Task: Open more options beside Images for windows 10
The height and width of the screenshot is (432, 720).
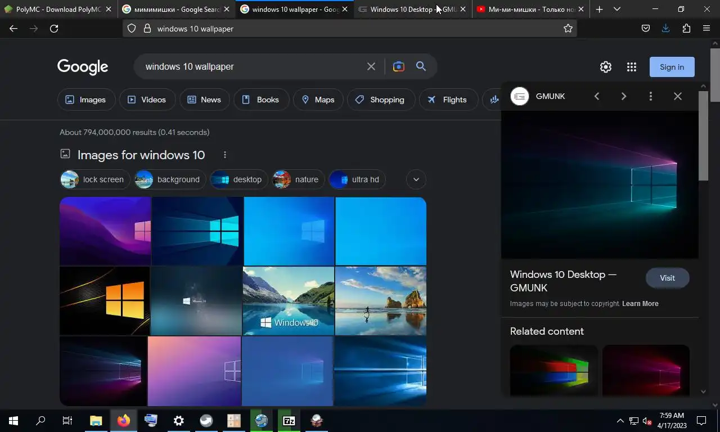Action: coord(225,155)
